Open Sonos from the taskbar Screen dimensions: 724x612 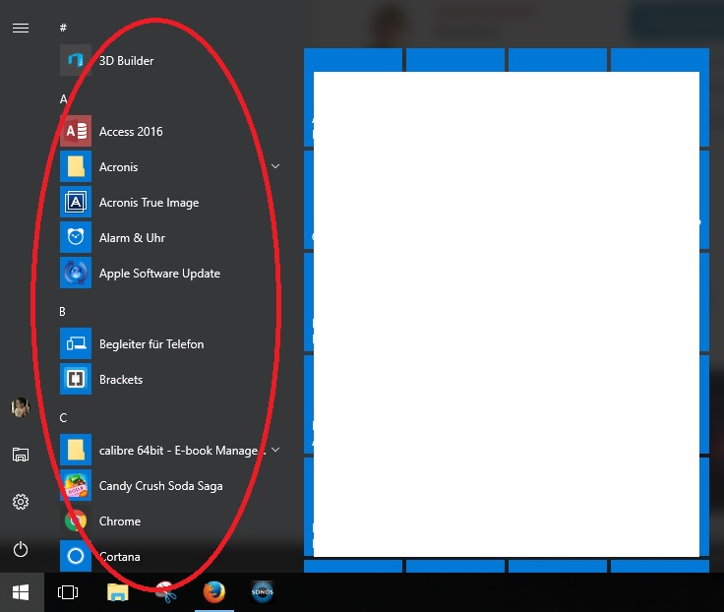[x=263, y=592]
